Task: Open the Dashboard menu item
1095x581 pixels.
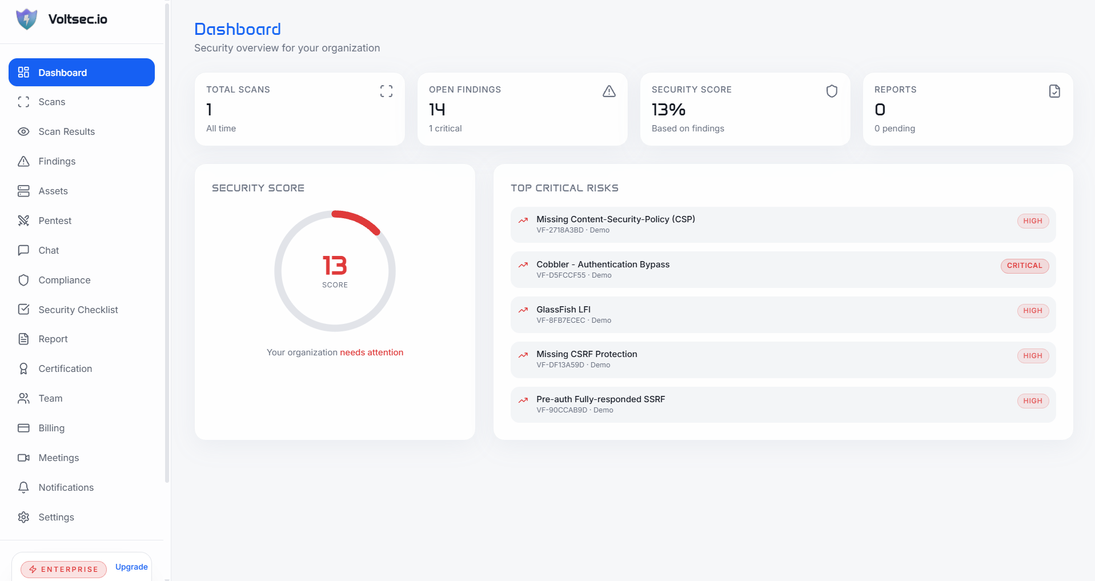Action: pyautogui.click(x=82, y=73)
